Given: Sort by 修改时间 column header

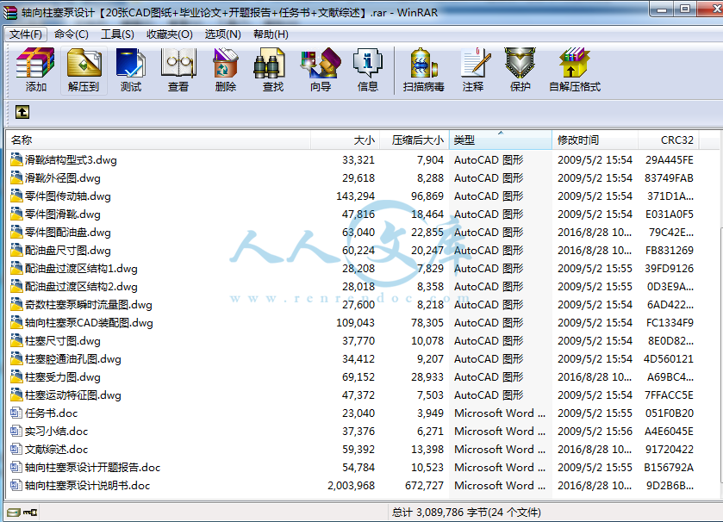Looking at the screenshot, I should pos(595,140).
